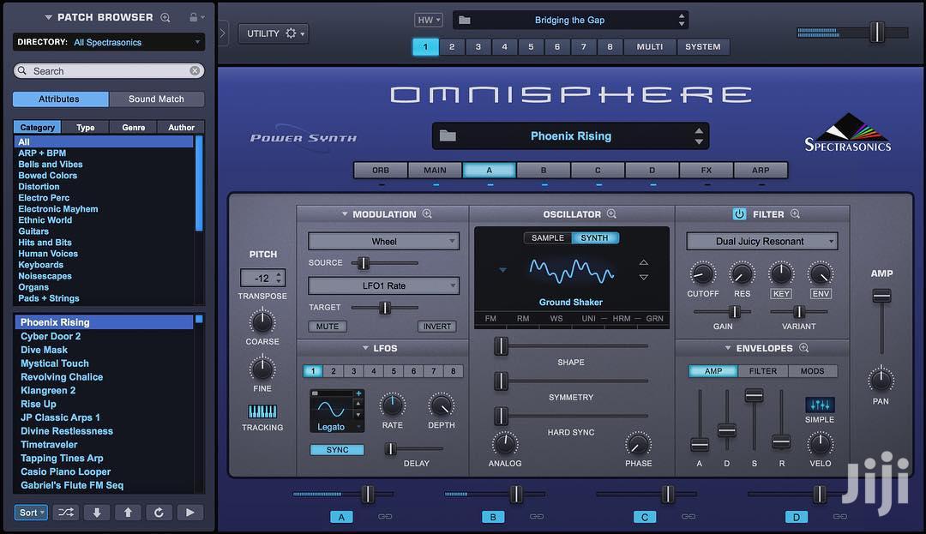Click the shuffle patches icon
The image size is (926, 534).
(65, 513)
